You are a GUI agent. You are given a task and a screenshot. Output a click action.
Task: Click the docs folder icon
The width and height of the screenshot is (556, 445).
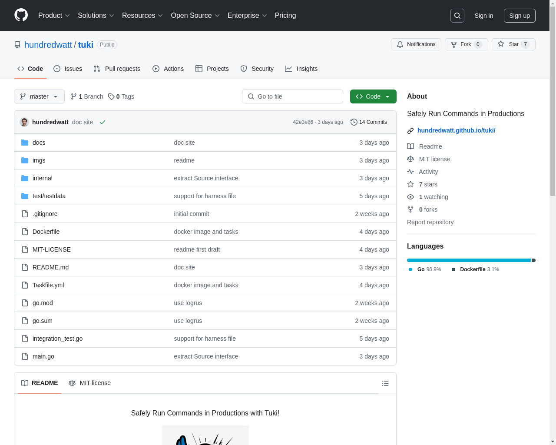pos(25,143)
